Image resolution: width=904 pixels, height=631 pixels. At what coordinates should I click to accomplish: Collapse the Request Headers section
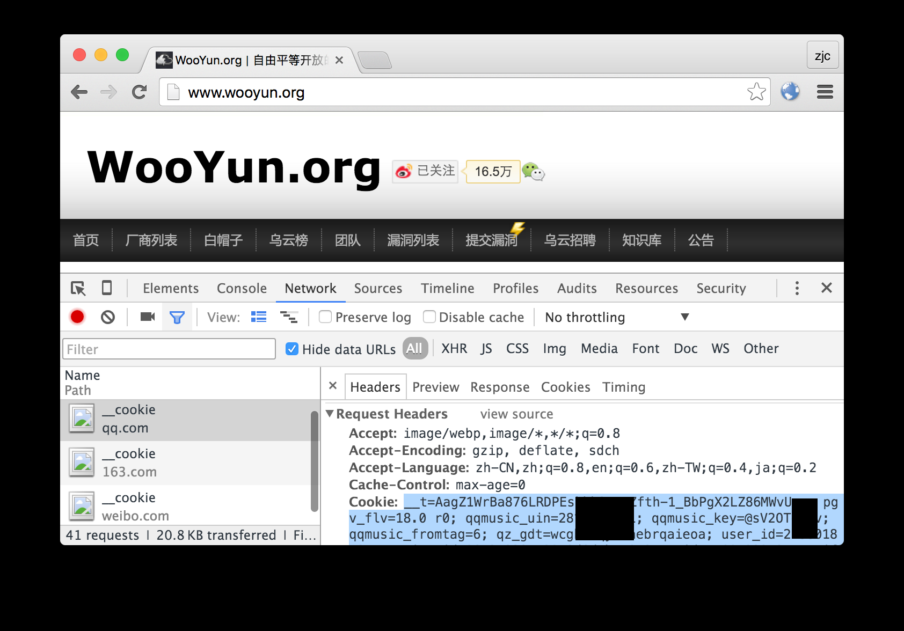pyautogui.click(x=330, y=414)
